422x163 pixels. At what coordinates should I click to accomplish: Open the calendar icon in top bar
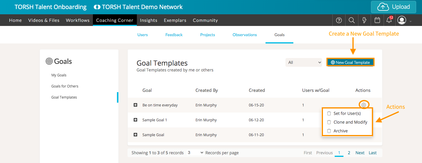pos(377,20)
